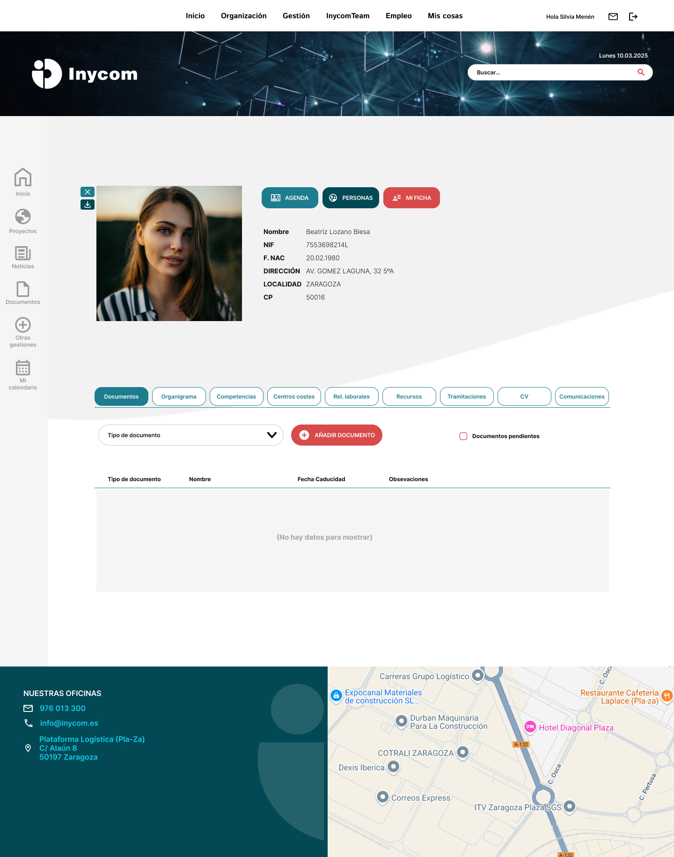This screenshot has height=857, width=674.
Task: Switch to the Tramitaciones tab
Action: 467,396
